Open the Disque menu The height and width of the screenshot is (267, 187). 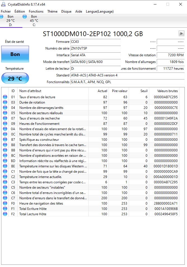pyautogui.click(x=66, y=11)
